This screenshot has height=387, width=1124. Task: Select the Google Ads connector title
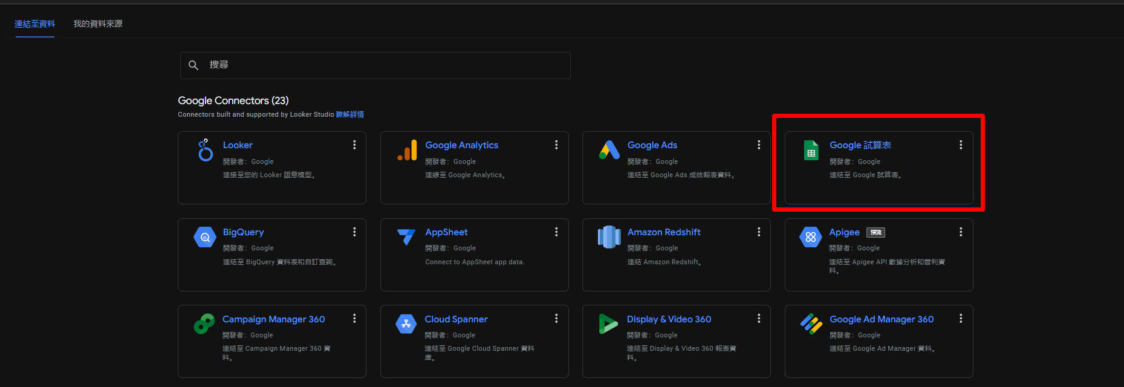(x=652, y=145)
